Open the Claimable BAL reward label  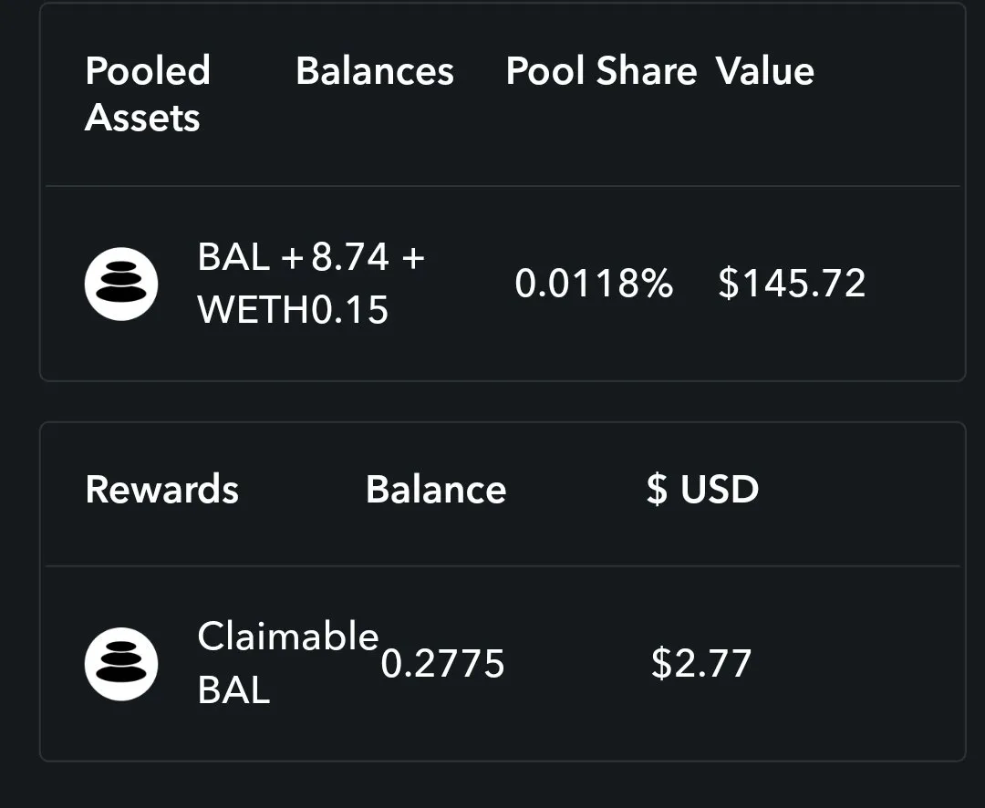coord(287,664)
